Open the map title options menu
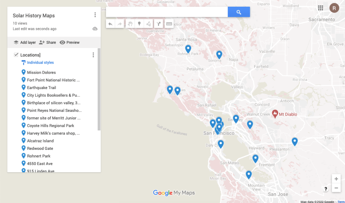This screenshot has height=203, width=345. click(95, 15)
